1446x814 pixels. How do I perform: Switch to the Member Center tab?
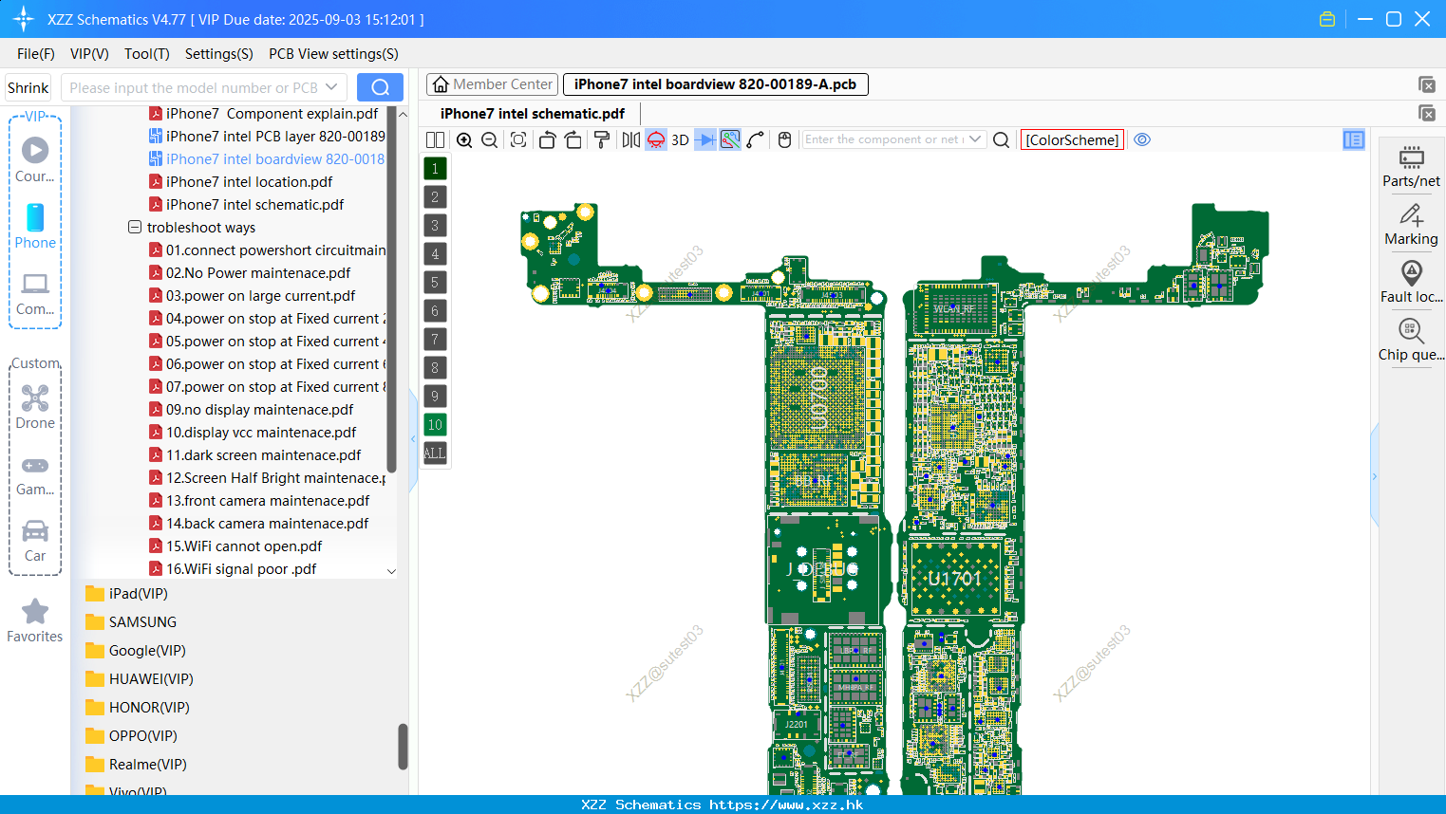(x=493, y=84)
